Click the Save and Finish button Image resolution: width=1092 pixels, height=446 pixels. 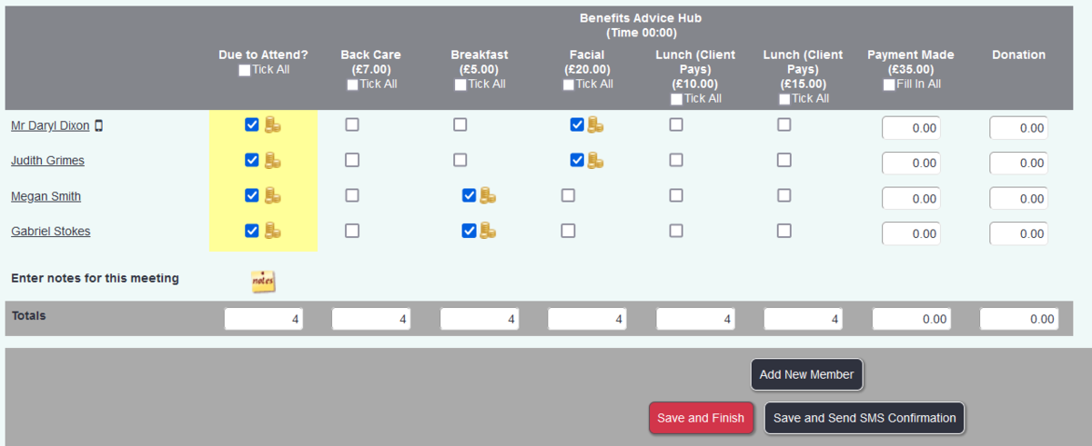(701, 418)
